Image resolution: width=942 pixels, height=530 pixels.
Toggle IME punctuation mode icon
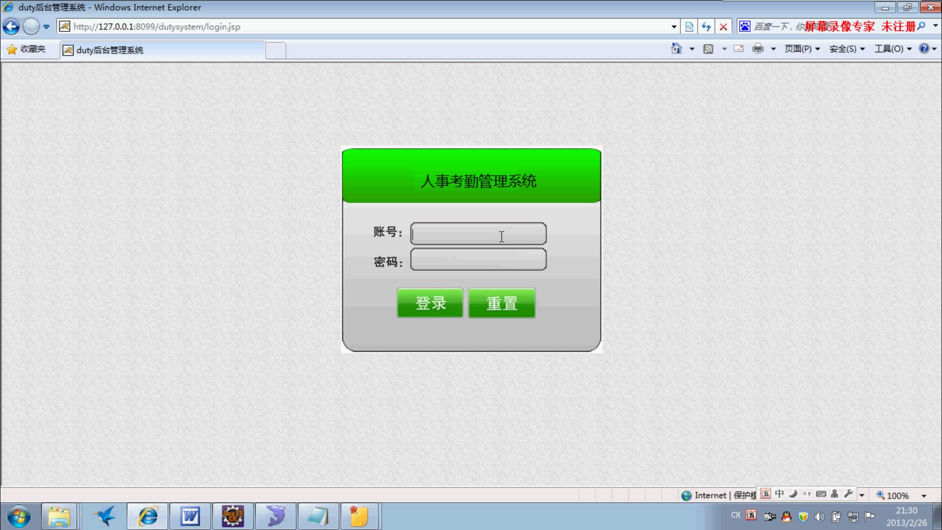coord(807,494)
